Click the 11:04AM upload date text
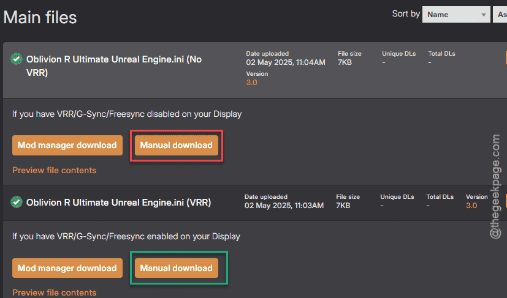 286,62
